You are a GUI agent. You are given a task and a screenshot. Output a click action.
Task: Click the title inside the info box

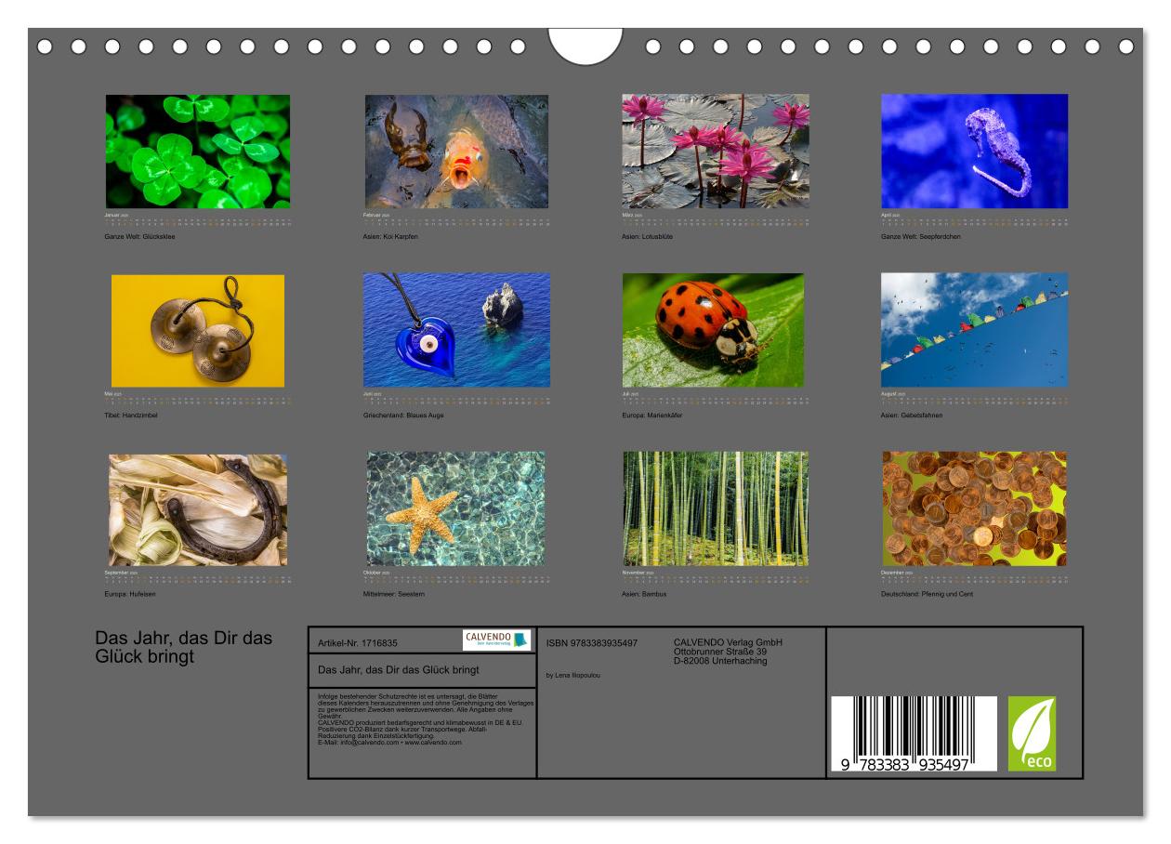click(x=399, y=669)
